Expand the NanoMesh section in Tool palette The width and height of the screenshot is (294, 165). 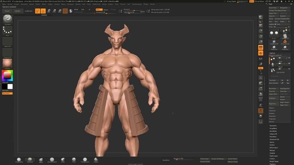click(273, 131)
